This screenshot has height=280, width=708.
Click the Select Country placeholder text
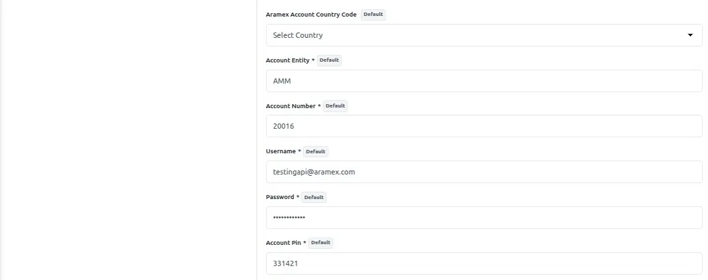(x=298, y=35)
